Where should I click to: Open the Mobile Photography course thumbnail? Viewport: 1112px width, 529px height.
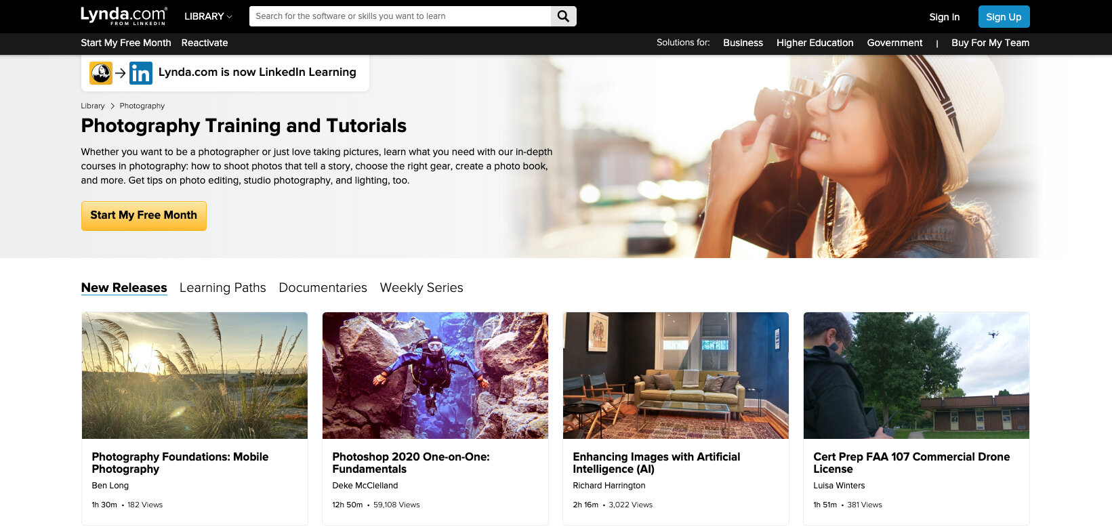194,375
